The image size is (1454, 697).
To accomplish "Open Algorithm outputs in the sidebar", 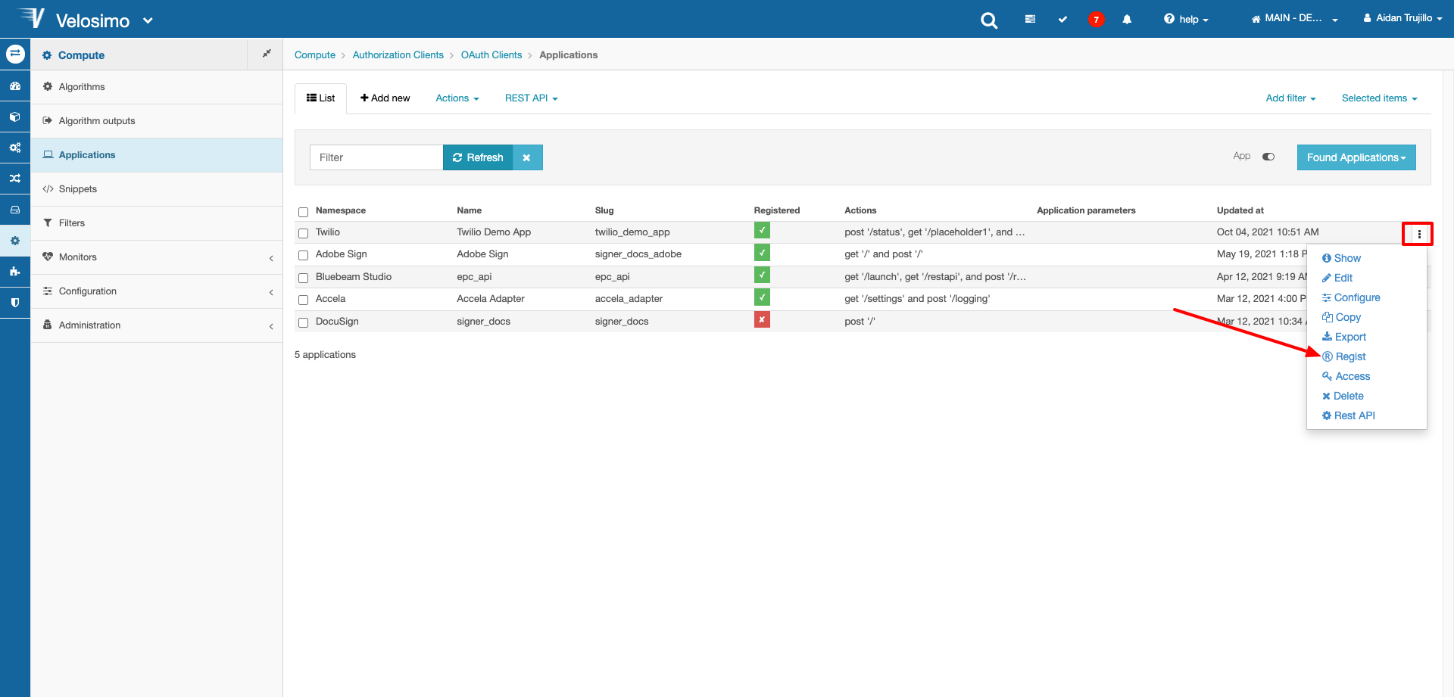I will coord(157,121).
